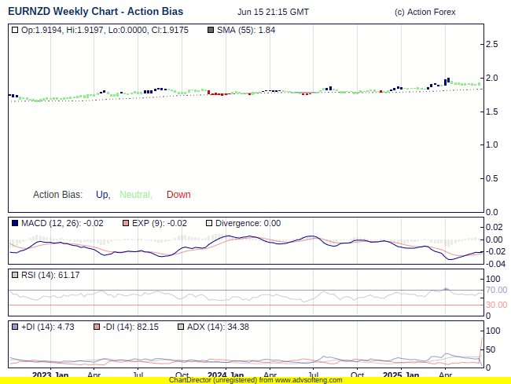Click the EXP (9) legend swatch

(126, 224)
